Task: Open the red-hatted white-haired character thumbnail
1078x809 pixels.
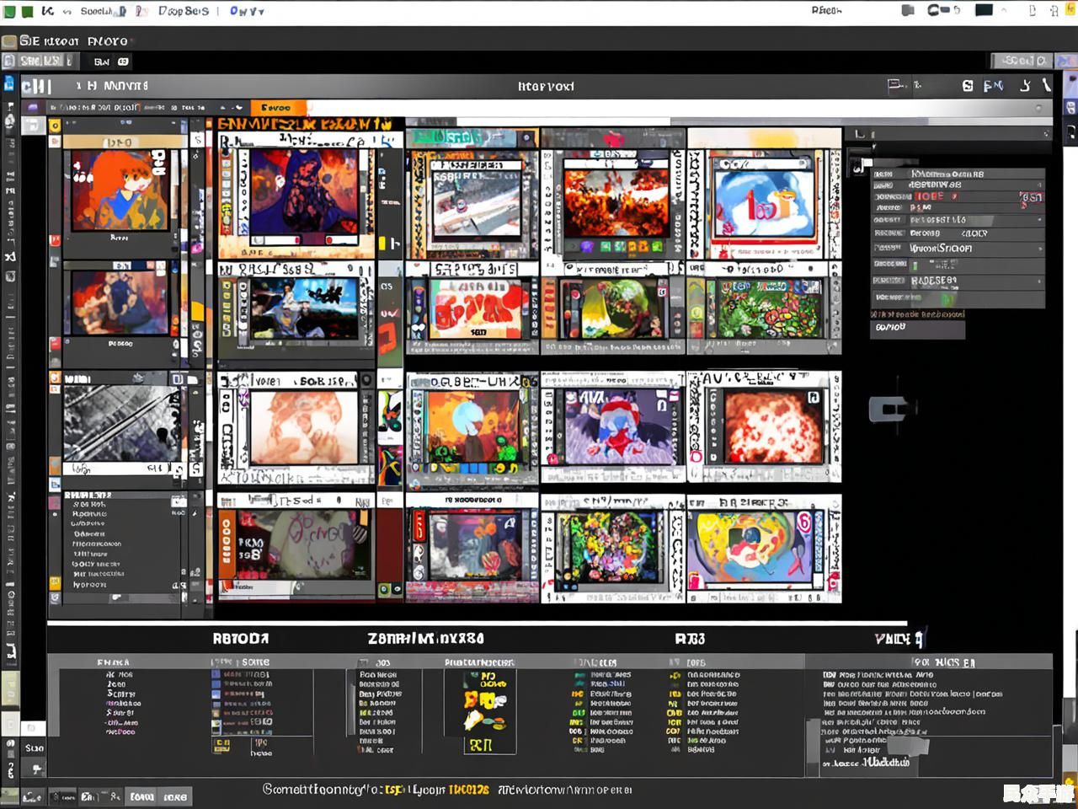Action: 621,426
